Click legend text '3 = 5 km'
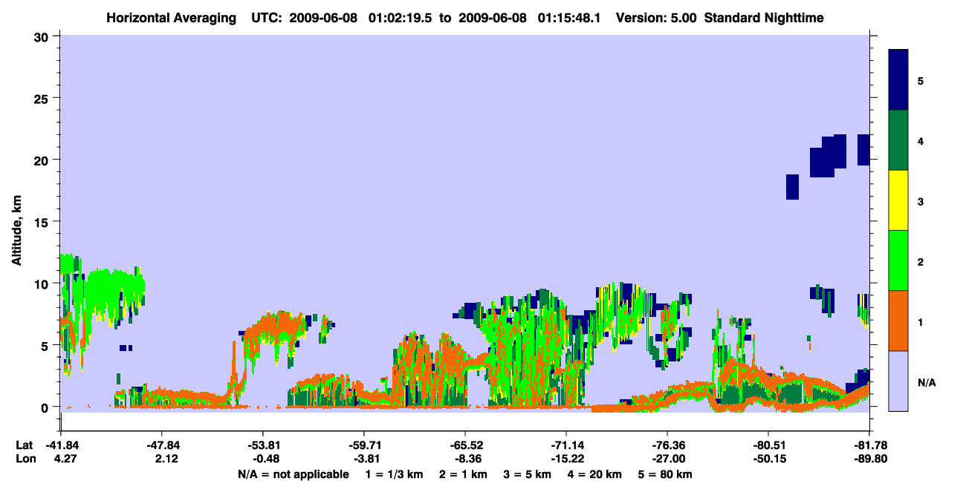966x495 pixels. point(528,474)
